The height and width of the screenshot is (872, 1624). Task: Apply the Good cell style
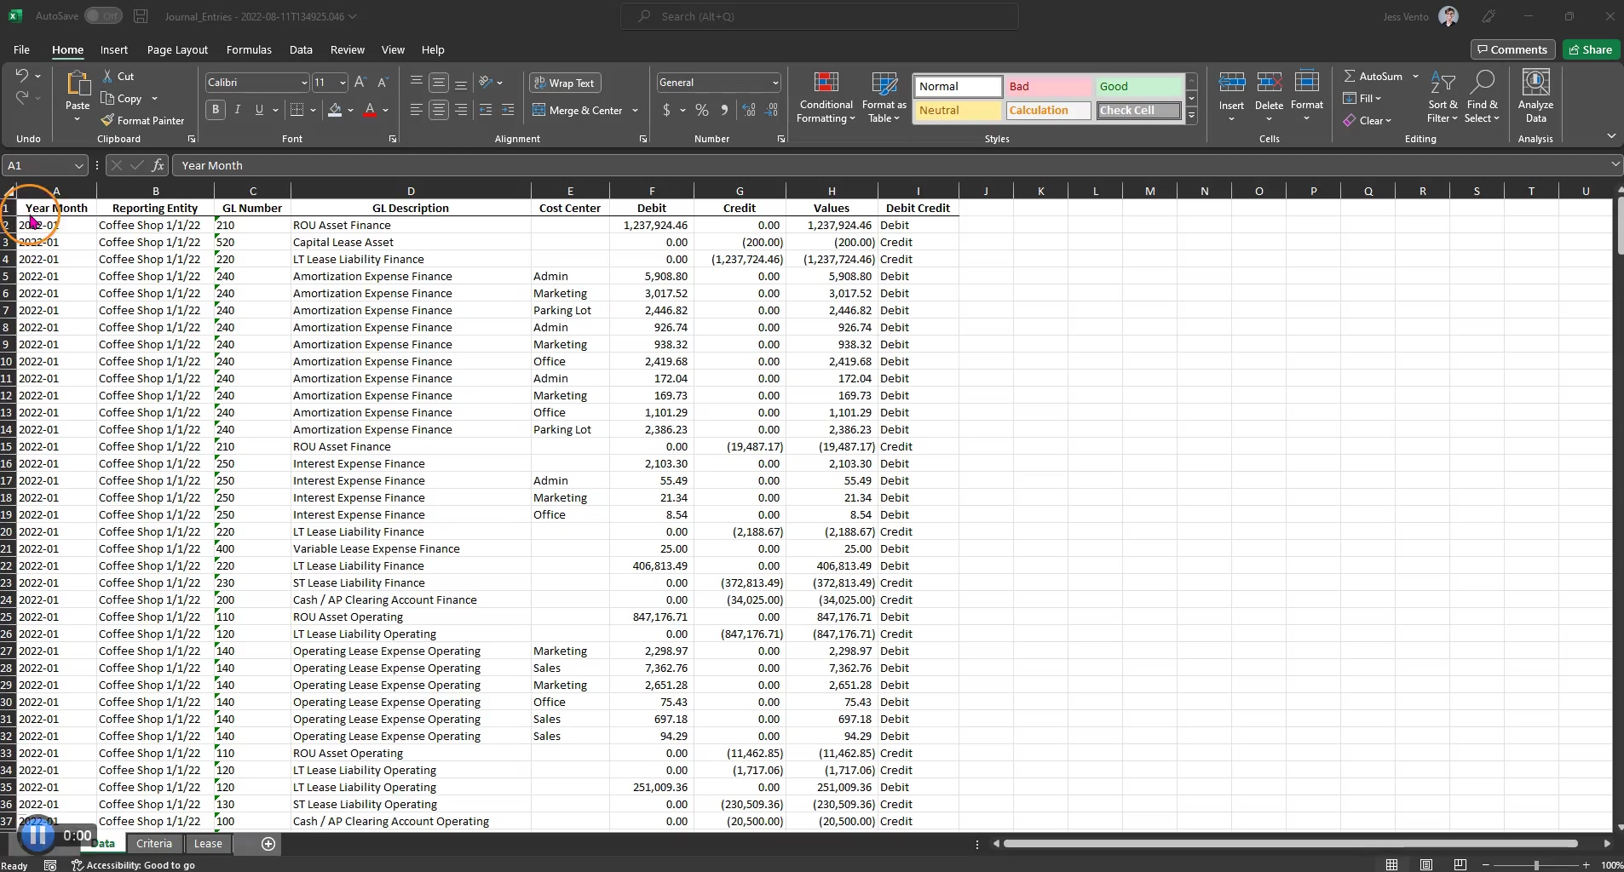pos(1138,86)
